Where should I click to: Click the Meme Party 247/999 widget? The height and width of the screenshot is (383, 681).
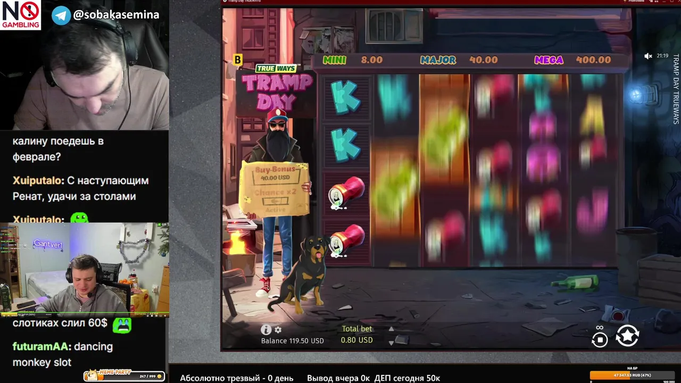pos(124,376)
